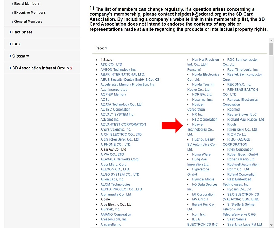Open ADATA Technology Co., Ltd. link
Screen dimensions: 276x228
(121, 104)
